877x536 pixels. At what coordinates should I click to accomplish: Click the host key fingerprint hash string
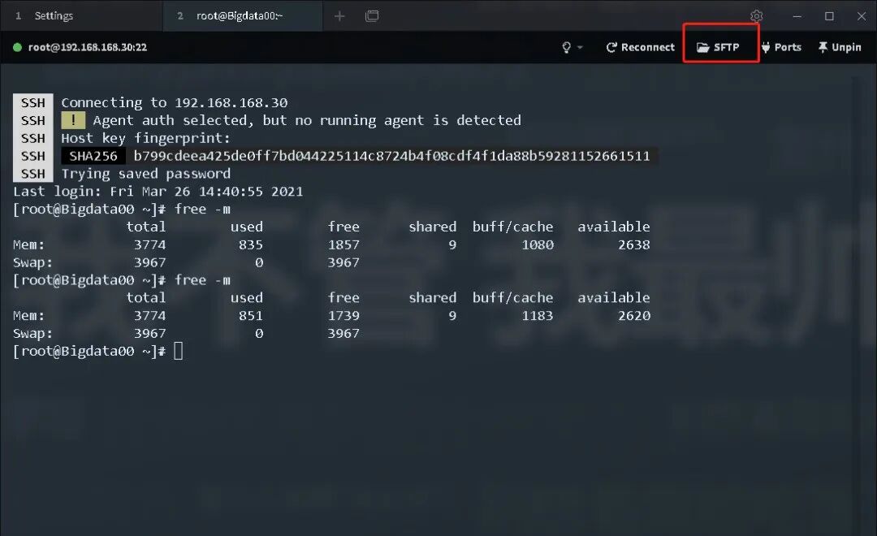pyautogui.click(x=391, y=156)
